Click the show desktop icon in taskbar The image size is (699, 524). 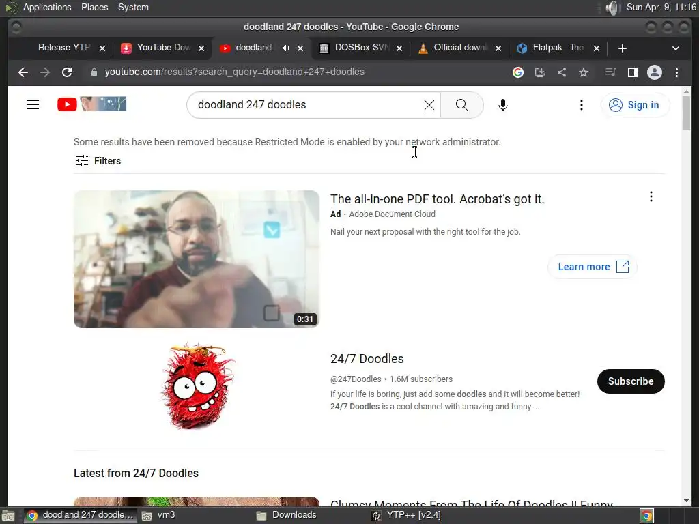(8, 516)
